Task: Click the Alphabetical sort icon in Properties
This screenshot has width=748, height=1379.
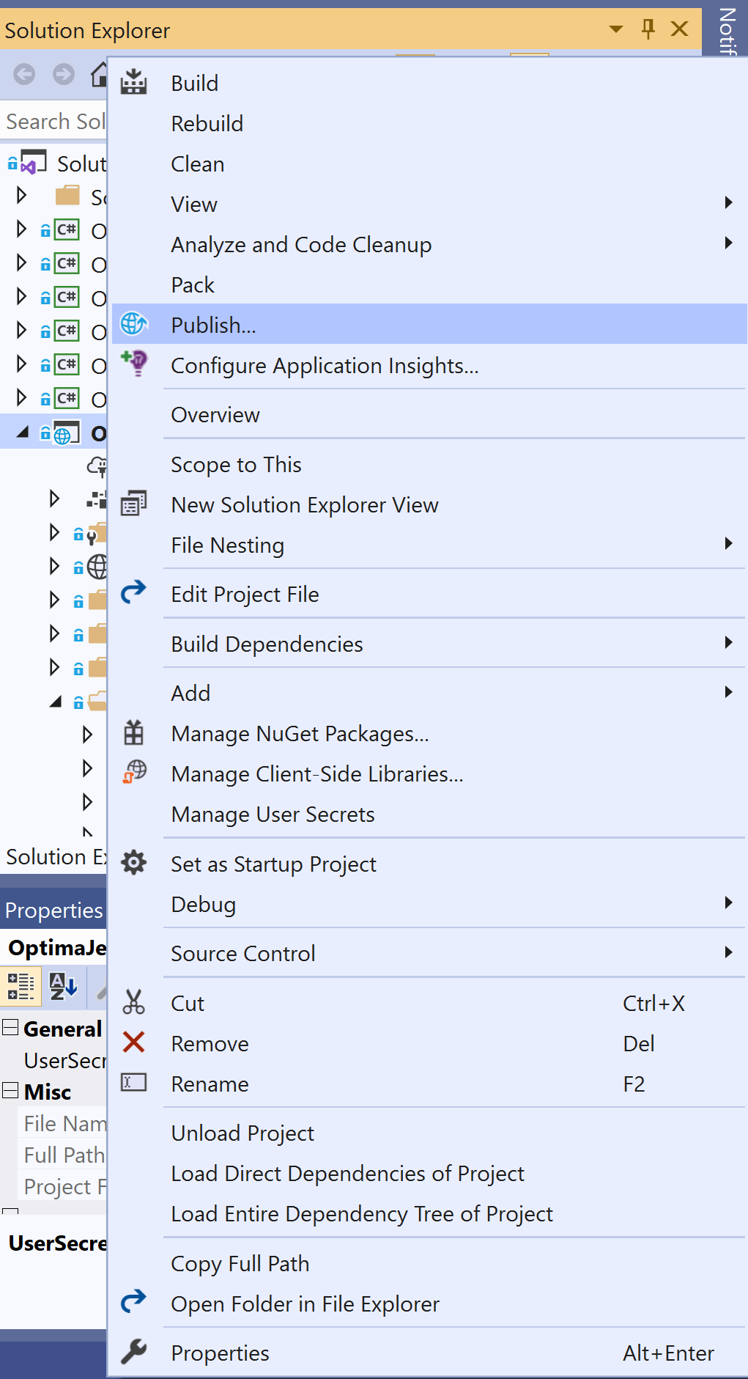Action: tap(62, 986)
